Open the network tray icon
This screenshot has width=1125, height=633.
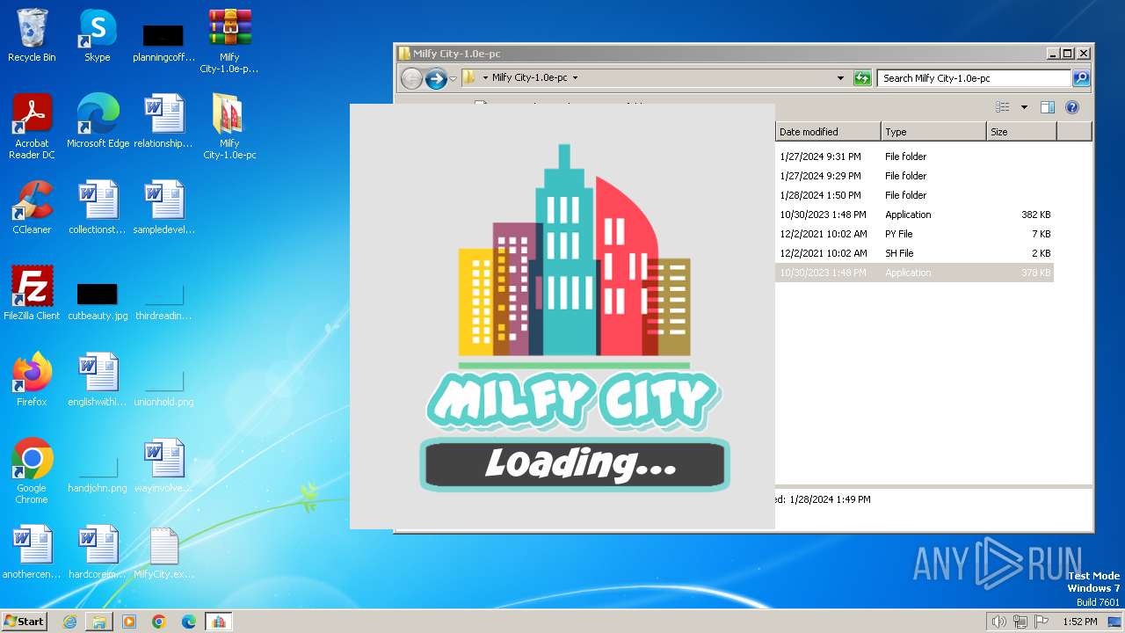click(1020, 622)
